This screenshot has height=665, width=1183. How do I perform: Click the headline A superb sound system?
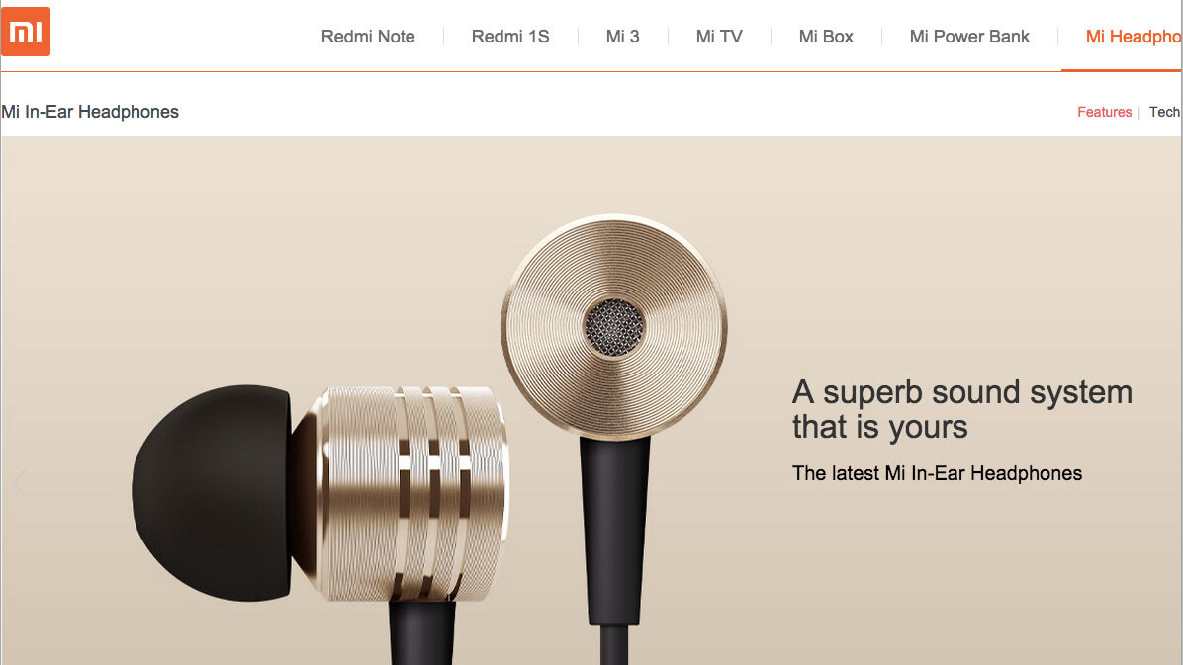962,409
